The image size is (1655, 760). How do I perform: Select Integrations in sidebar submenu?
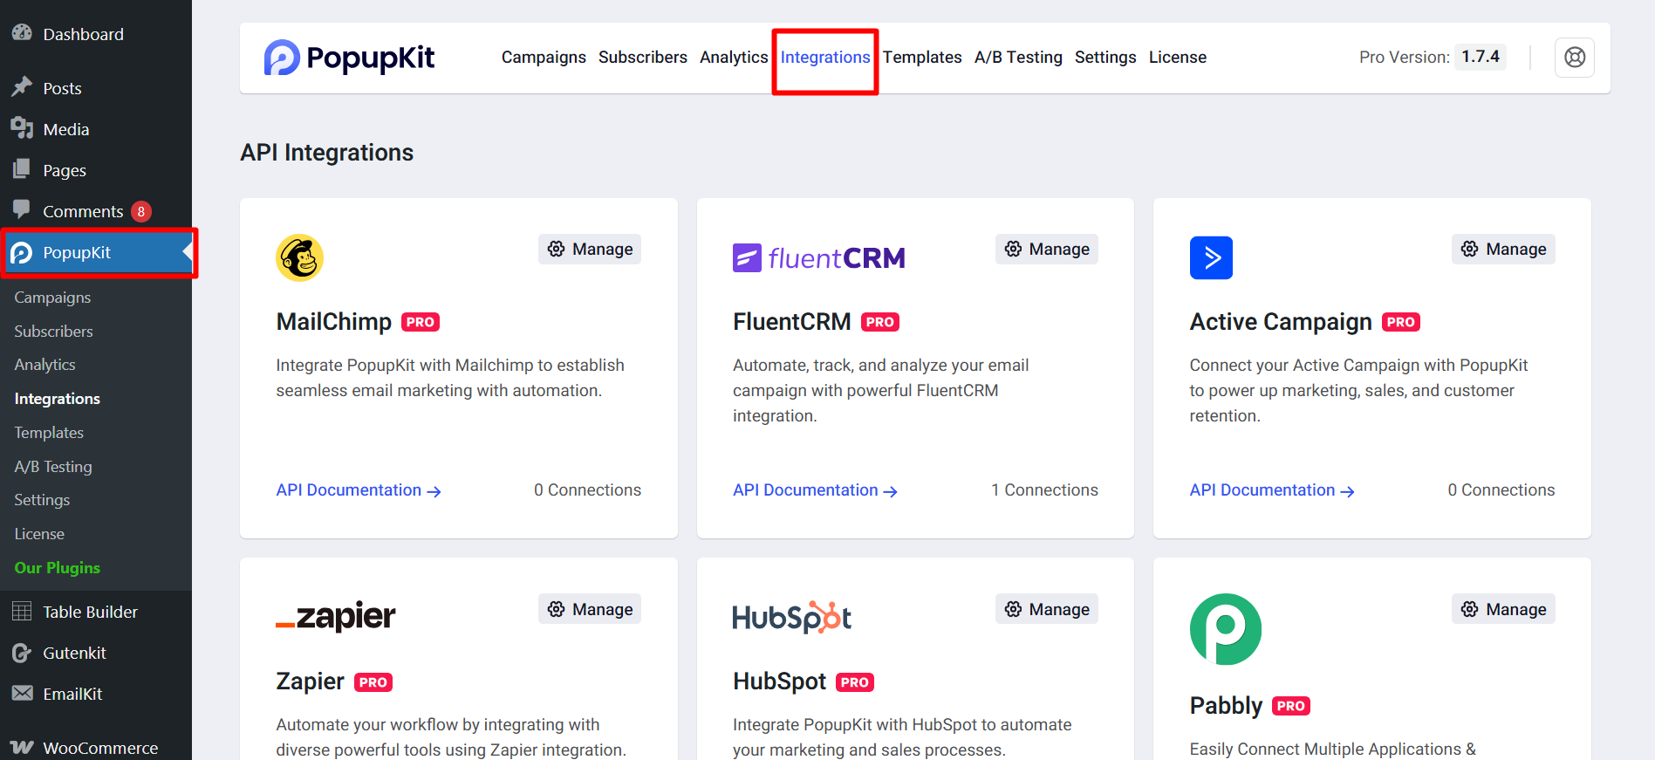coord(57,399)
